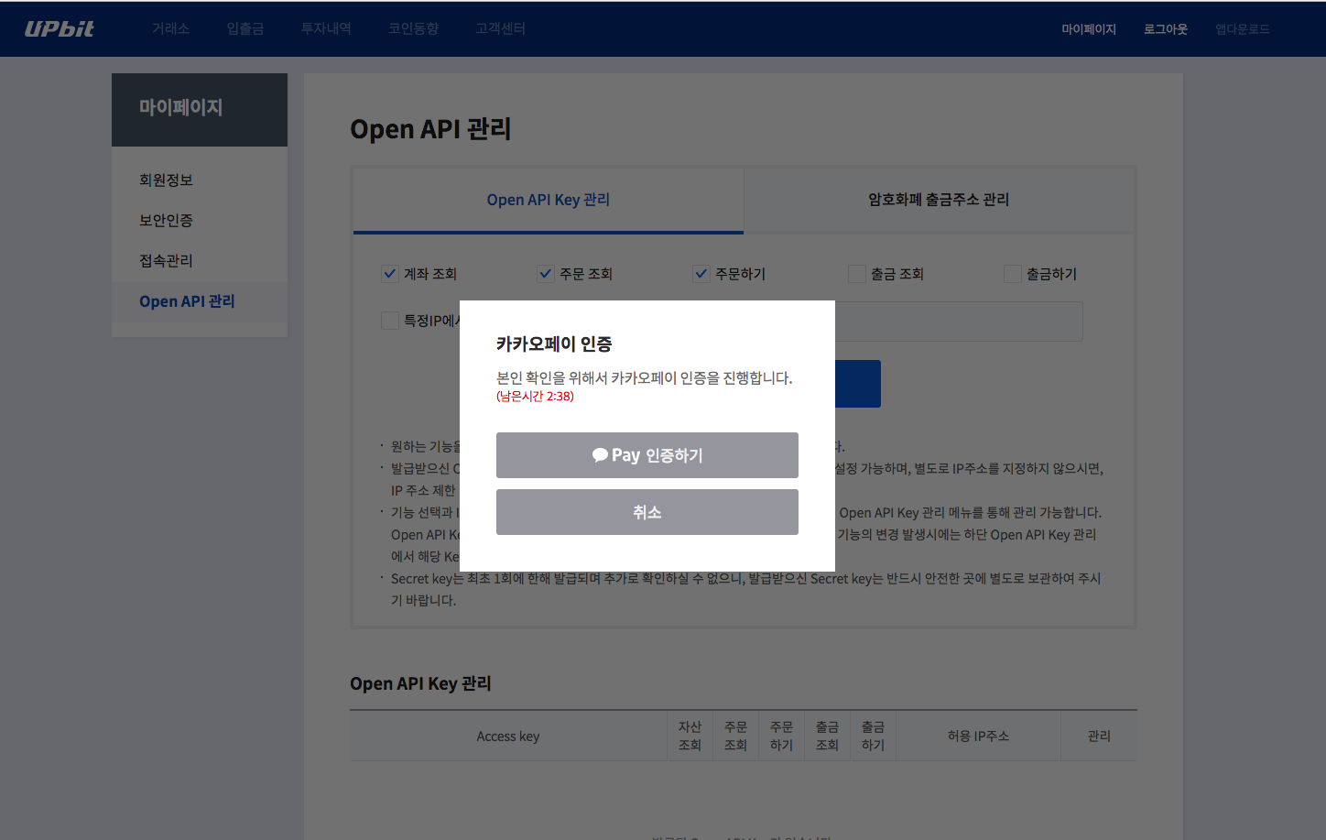Open the 코인동향 menu
The width and height of the screenshot is (1326, 840).
(413, 28)
